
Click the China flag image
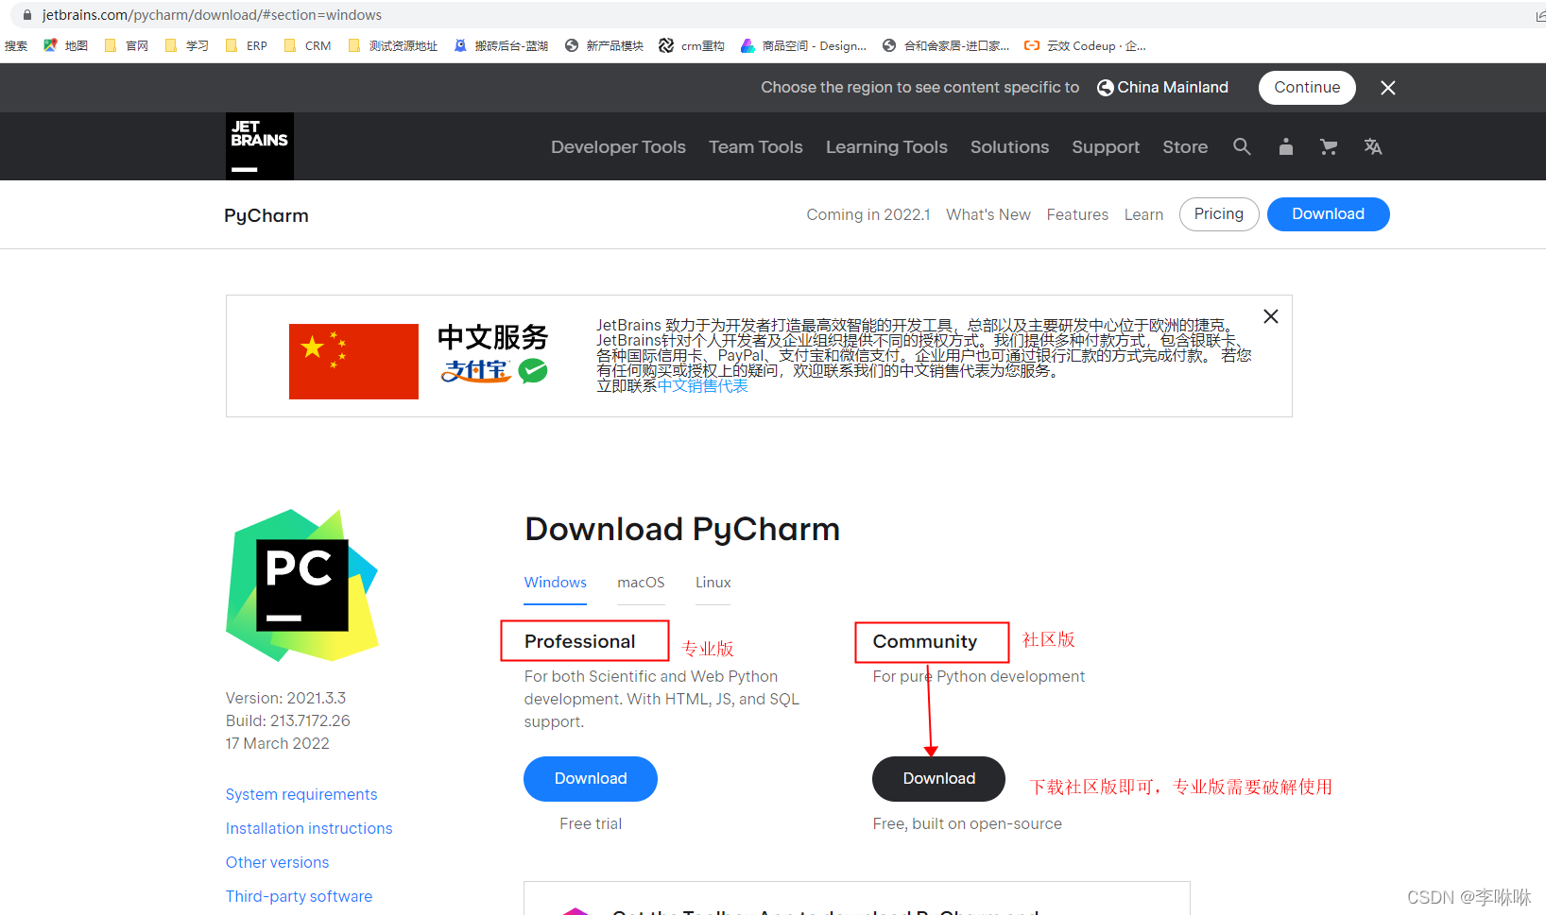[353, 362]
